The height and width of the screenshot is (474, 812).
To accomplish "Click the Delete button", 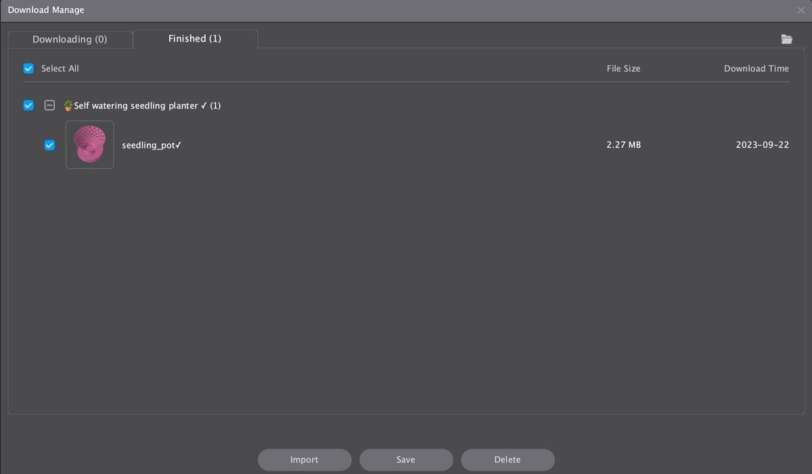I will point(507,460).
